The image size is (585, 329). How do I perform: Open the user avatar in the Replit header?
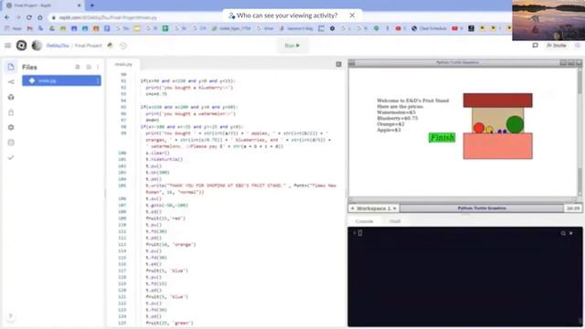(x=37, y=46)
